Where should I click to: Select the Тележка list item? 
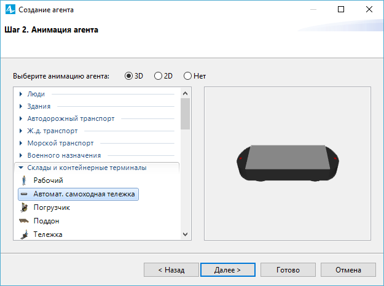[48, 234]
